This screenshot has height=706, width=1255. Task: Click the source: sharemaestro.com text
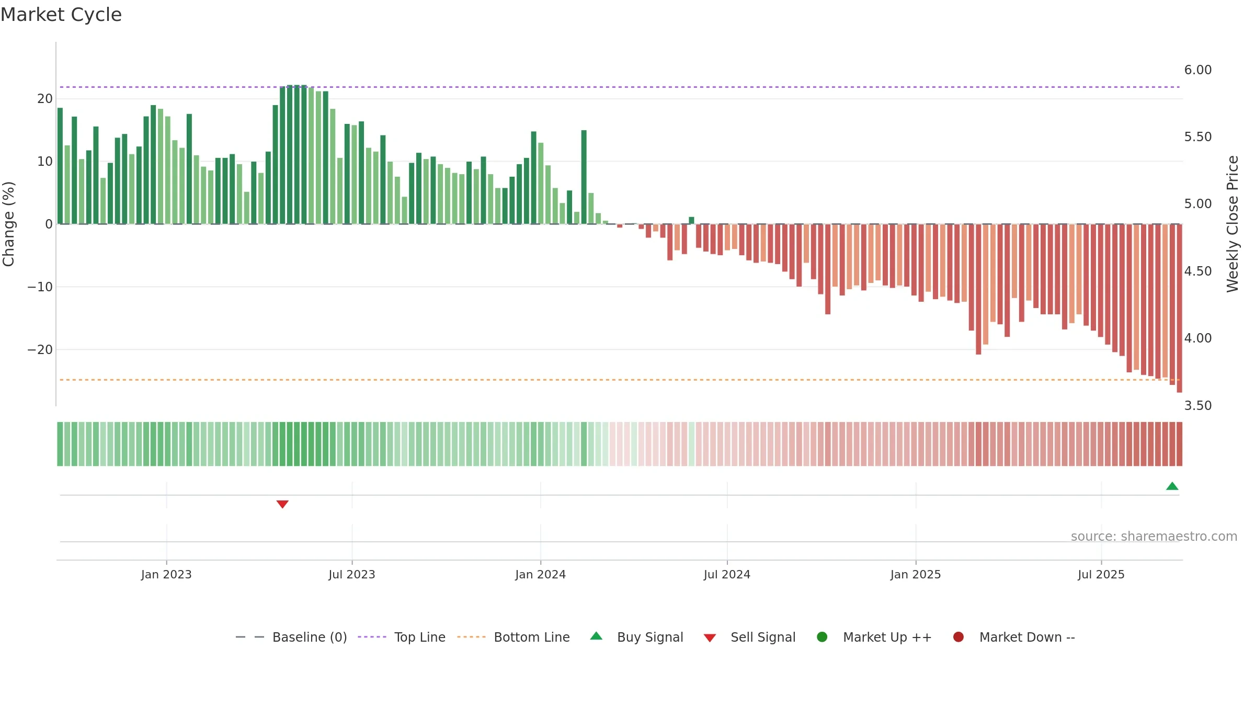pos(1154,537)
